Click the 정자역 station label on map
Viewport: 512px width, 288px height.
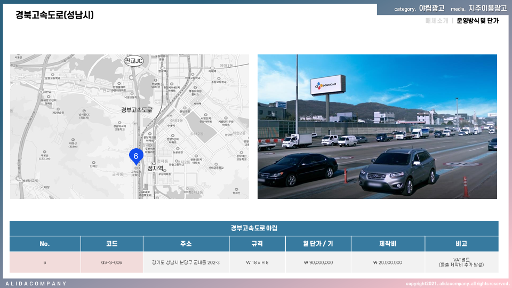(x=156, y=168)
